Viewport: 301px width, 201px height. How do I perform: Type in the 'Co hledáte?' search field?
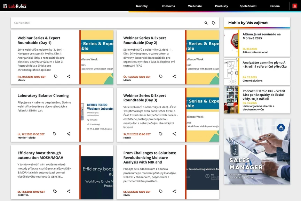pos(104,23)
